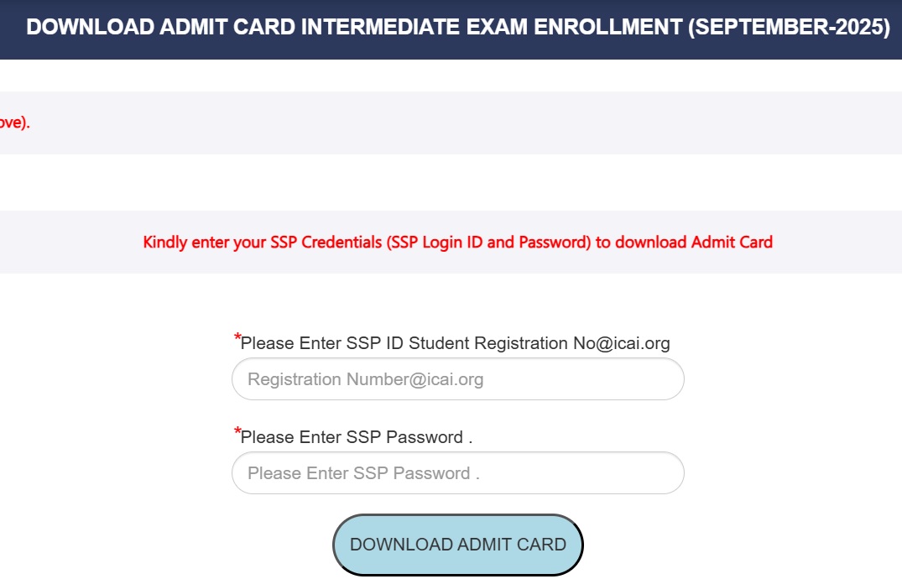
Task: Click the red "Kindly enter your SSP Credentials" notice
Action: [457, 243]
